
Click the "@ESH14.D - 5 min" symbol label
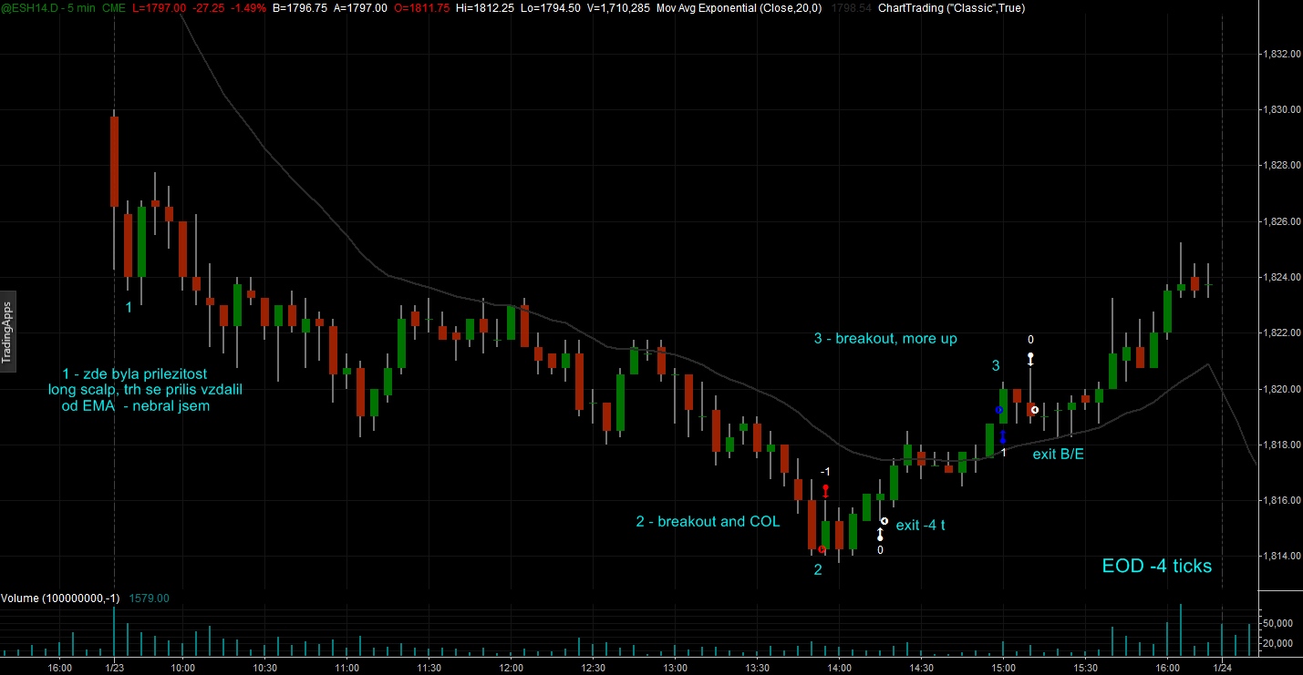48,7
